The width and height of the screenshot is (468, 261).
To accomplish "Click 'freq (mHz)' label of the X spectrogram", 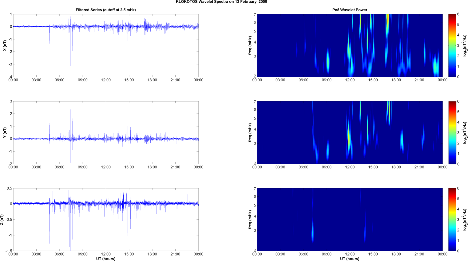I will [x=250, y=45].
